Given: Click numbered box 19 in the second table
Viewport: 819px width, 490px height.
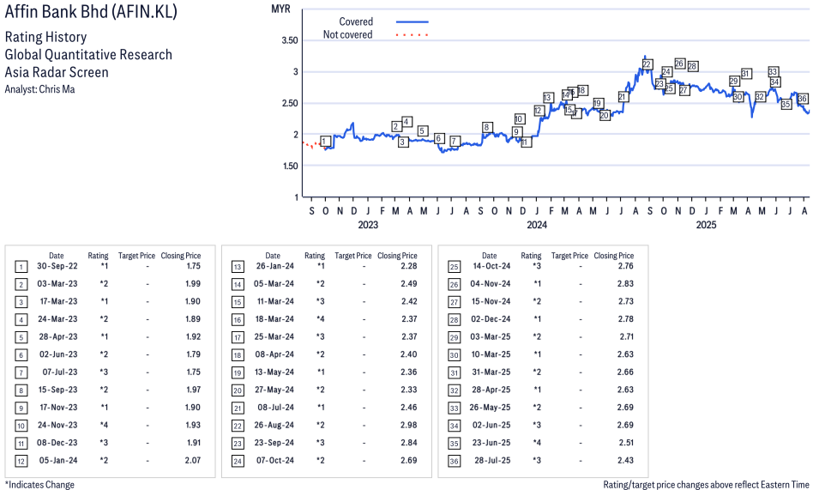Looking at the screenshot, I should point(238,373).
